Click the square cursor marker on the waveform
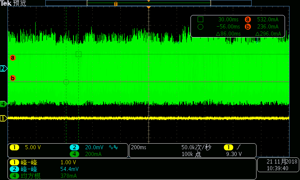Image resolution: width=300 pixels, height=180 pixels. [78, 54]
